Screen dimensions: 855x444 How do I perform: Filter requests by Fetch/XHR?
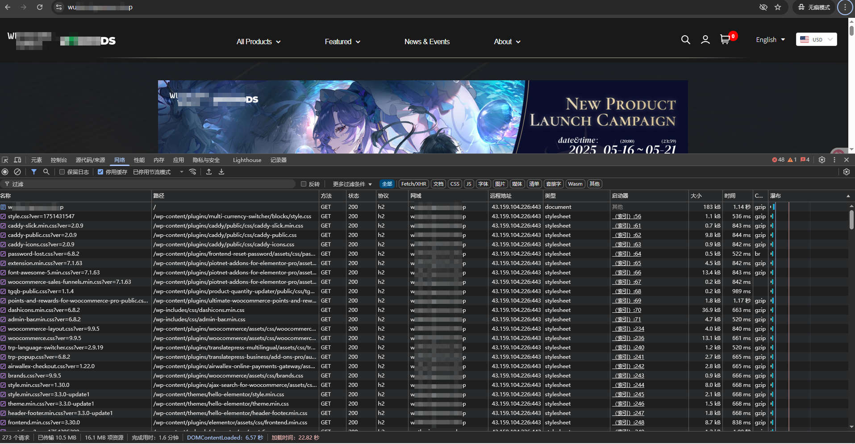click(413, 184)
